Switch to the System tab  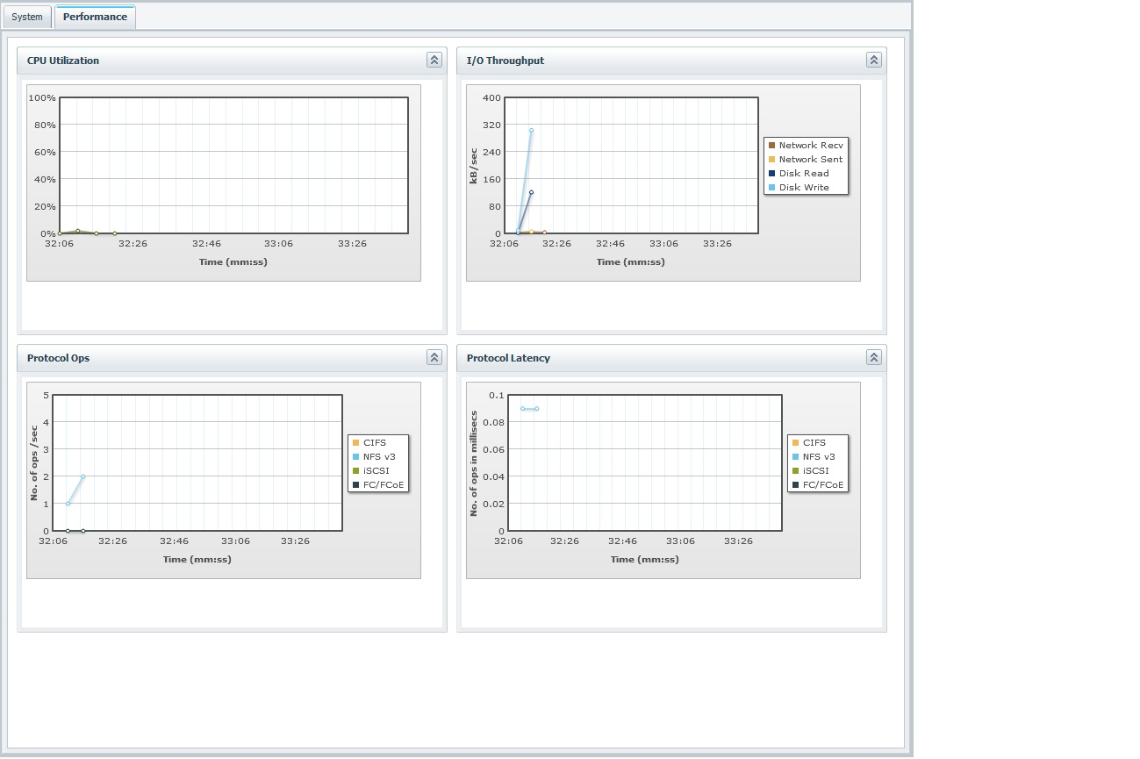(x=27, y=17)
